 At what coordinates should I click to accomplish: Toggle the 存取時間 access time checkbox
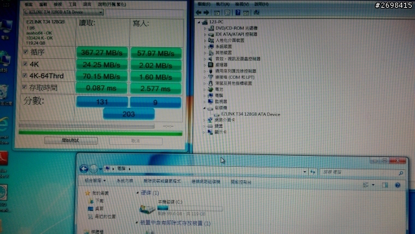[25, 87]
